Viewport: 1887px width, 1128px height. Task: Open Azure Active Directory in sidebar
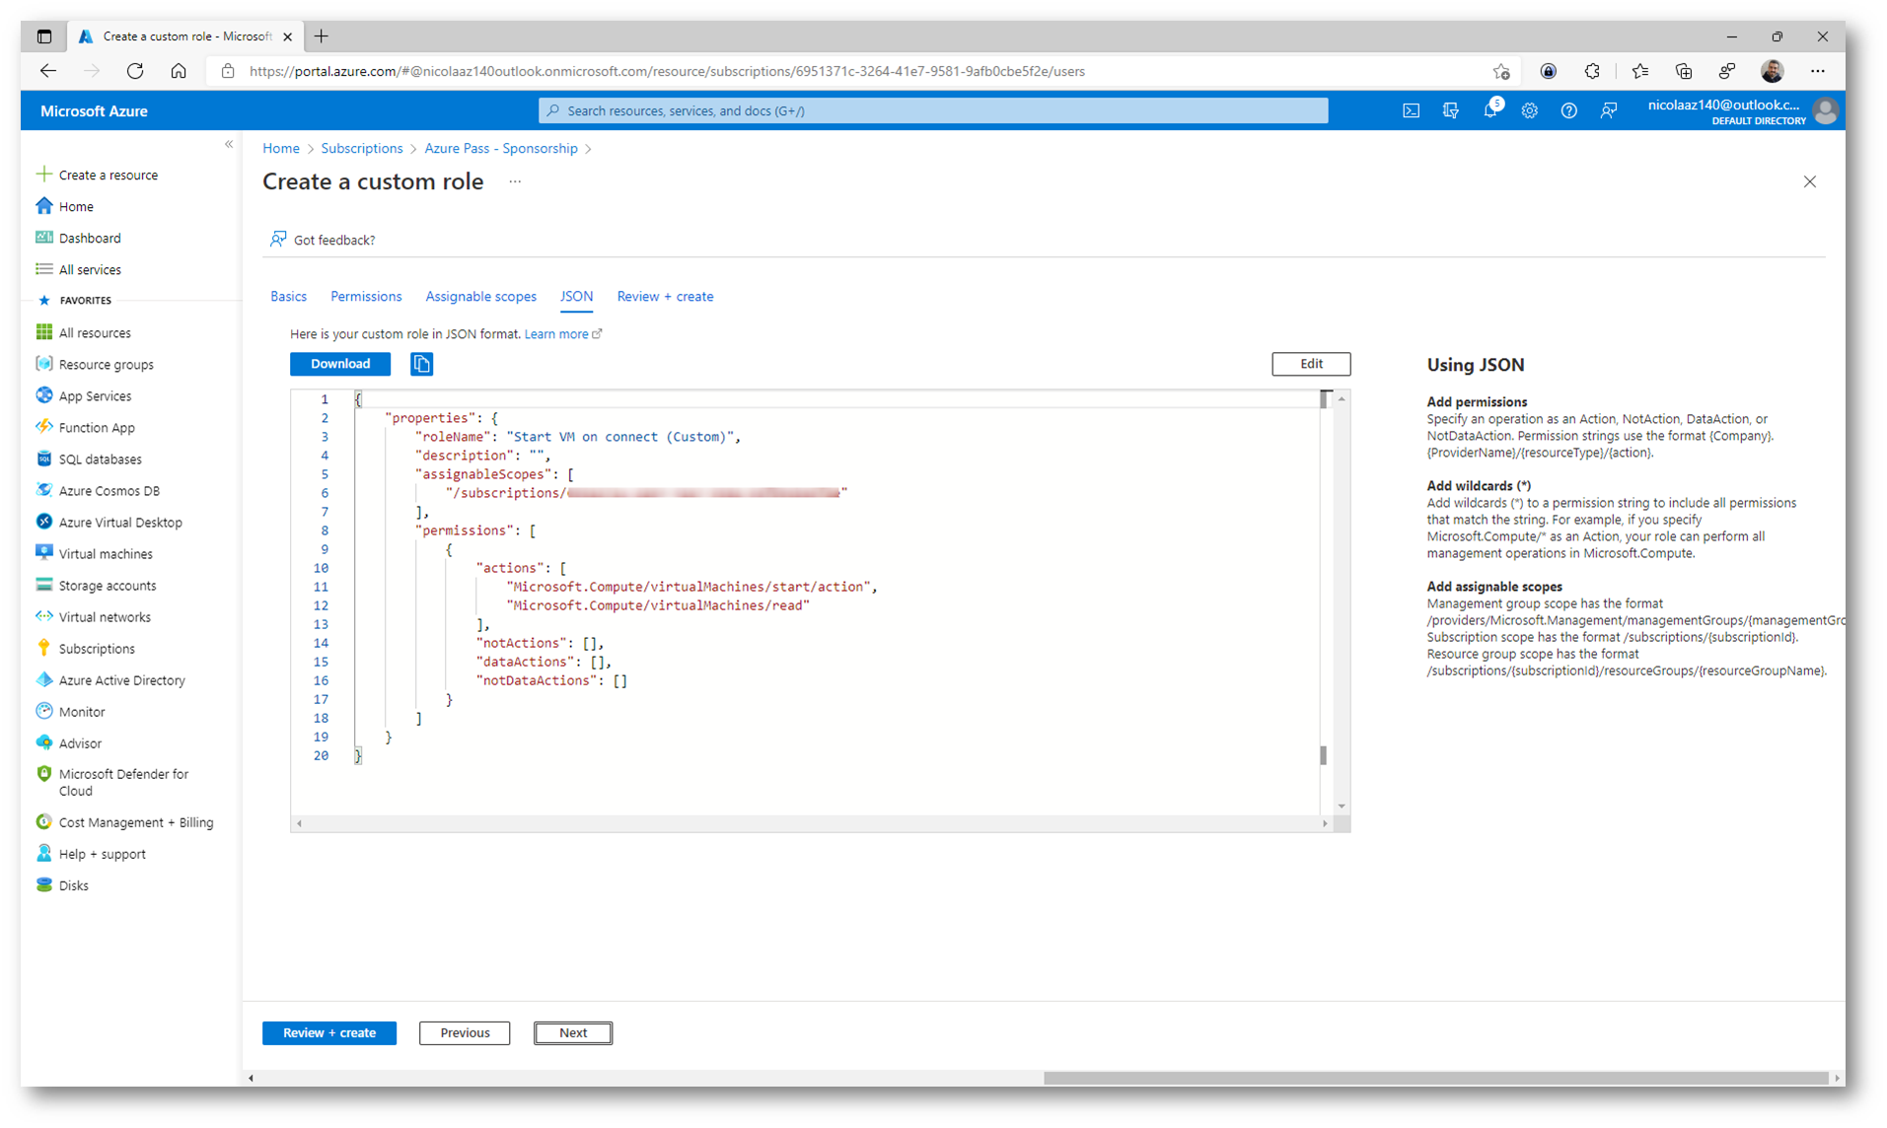tap(121, 680)
